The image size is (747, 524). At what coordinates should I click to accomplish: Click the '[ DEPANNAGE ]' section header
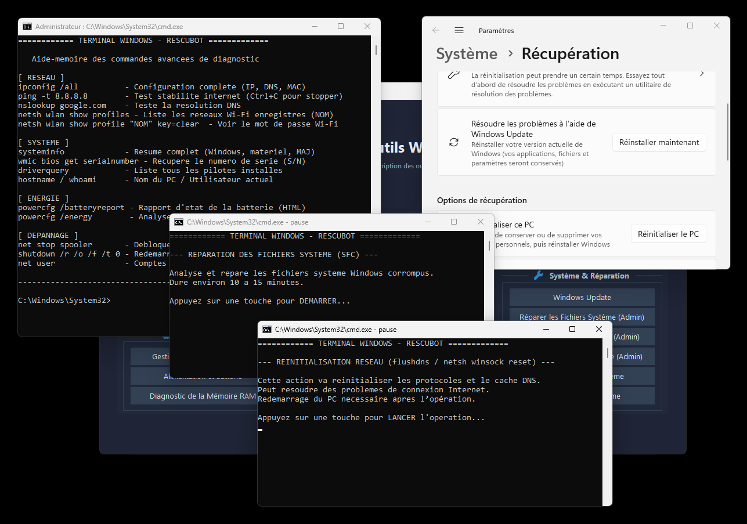pyautogui.click(x=48, y=236)
